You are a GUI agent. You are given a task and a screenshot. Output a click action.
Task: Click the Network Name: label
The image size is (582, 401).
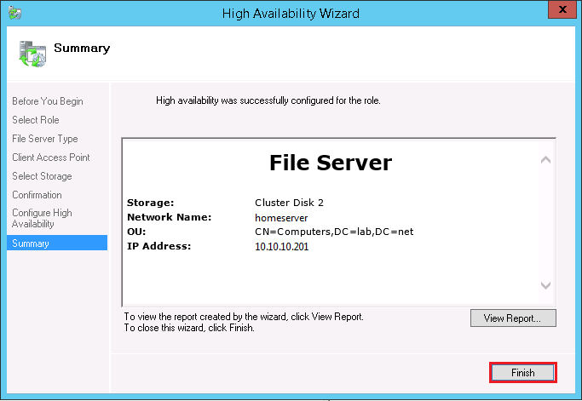[170, 217]
